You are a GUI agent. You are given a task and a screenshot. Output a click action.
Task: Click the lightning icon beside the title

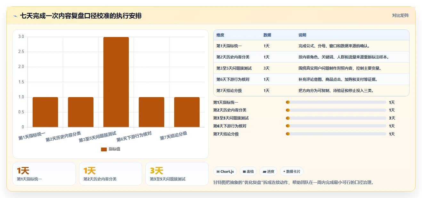(x=15, y=16)
